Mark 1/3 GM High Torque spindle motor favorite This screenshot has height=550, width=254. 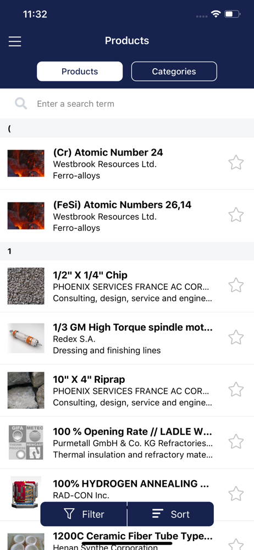pos(236,338)
